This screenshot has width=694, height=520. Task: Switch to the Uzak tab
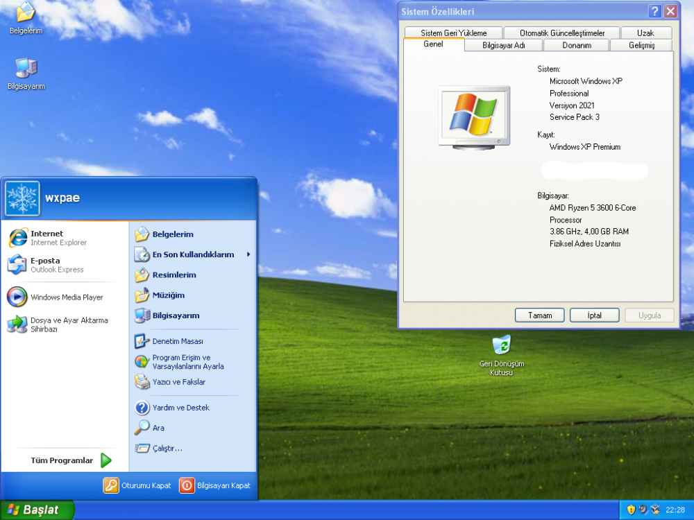pos(645,33)
